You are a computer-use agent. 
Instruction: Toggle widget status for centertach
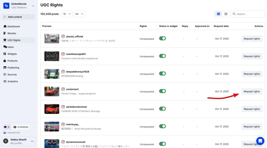pos(162,91)
